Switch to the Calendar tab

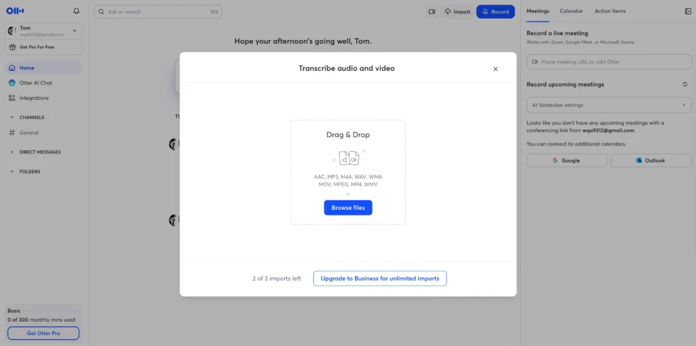click(x=571, y=12)
